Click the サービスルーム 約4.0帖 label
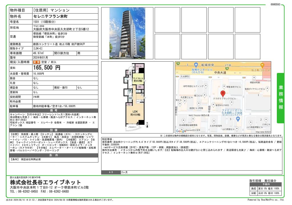This screenshot has height=205, width=292. [x=138, y=80]
